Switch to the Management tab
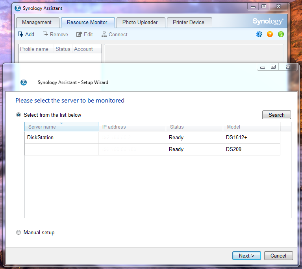The width and height of the screenshot is (302, 269). 38,22
